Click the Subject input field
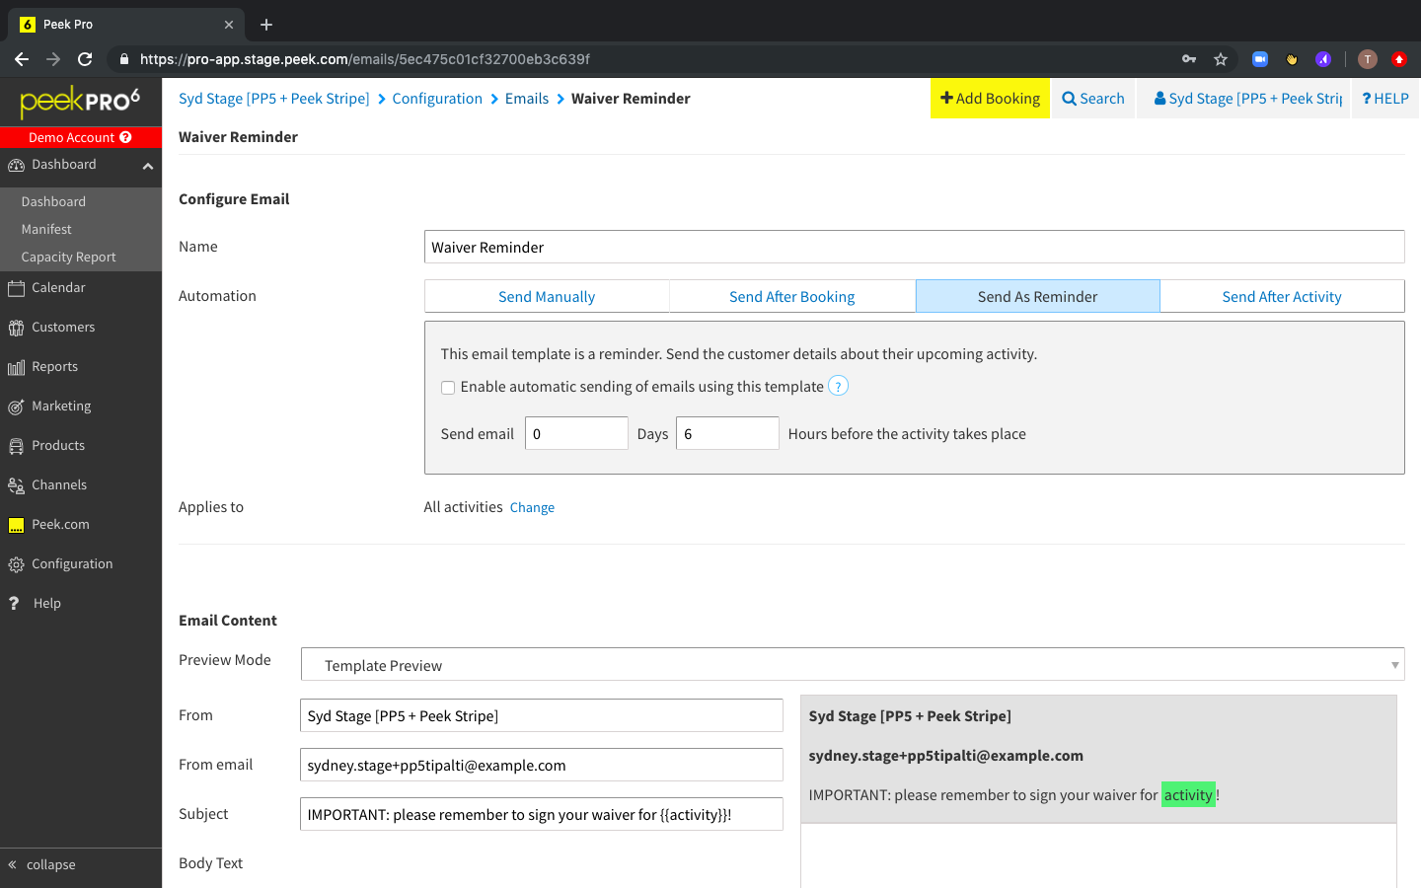 click(x=542, y=814)
